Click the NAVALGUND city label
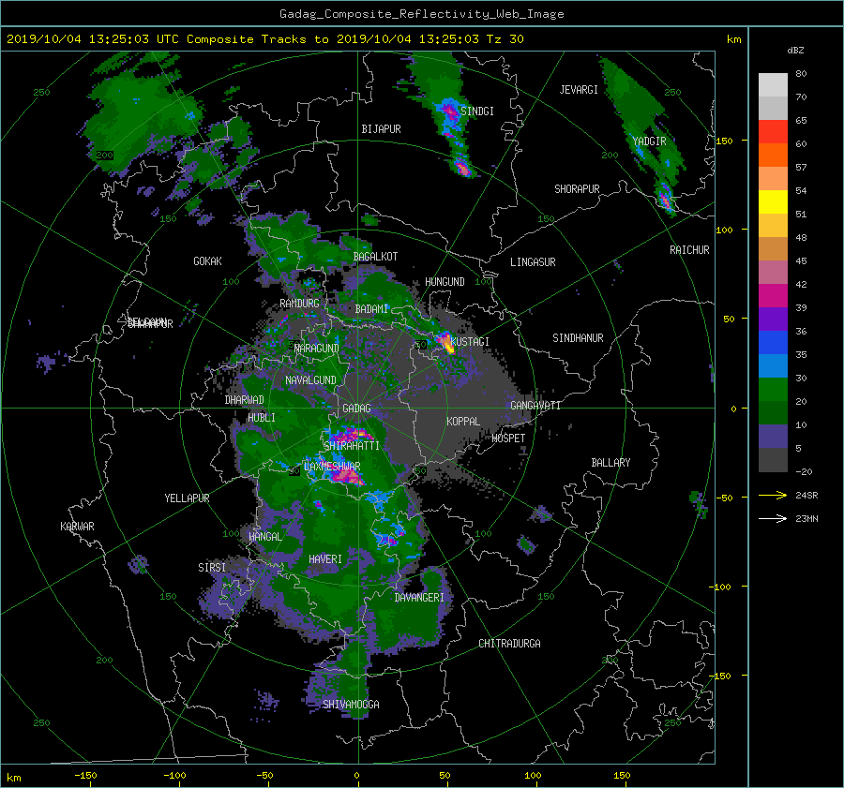 (x=310, y=380)
